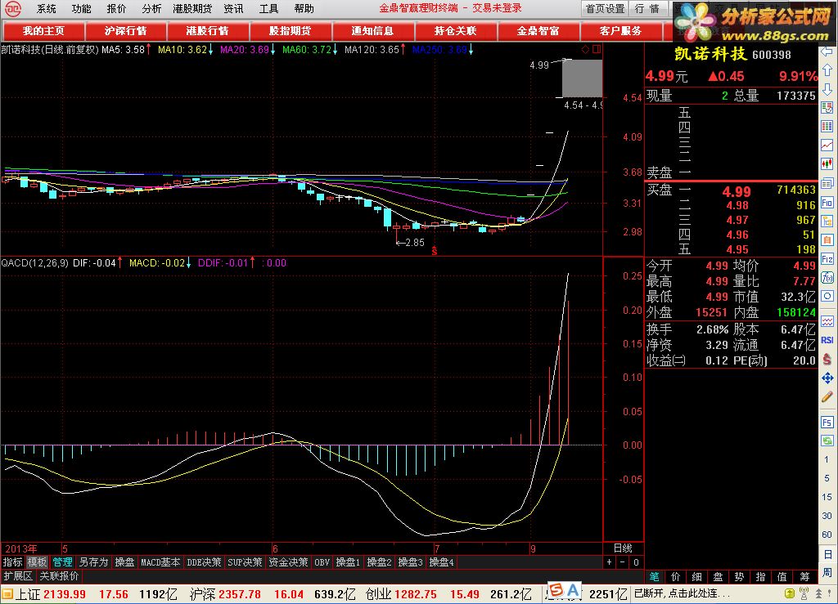The height and width of the screenshot is (604, 838).
Task: Open the 模板 template selector
Action: [38, 561]
